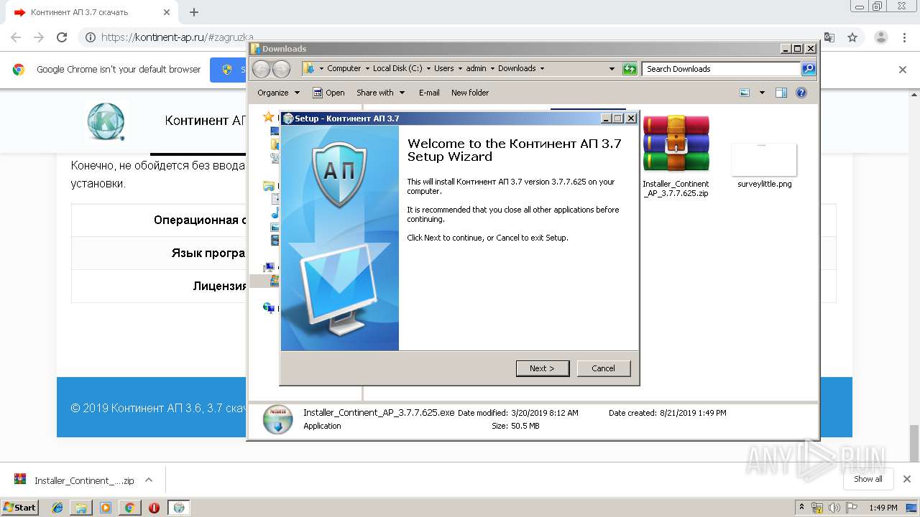Screen dimensions: 920x517
Task: Toggle the Explorer preview pane
Action: [x=781, y=93]
